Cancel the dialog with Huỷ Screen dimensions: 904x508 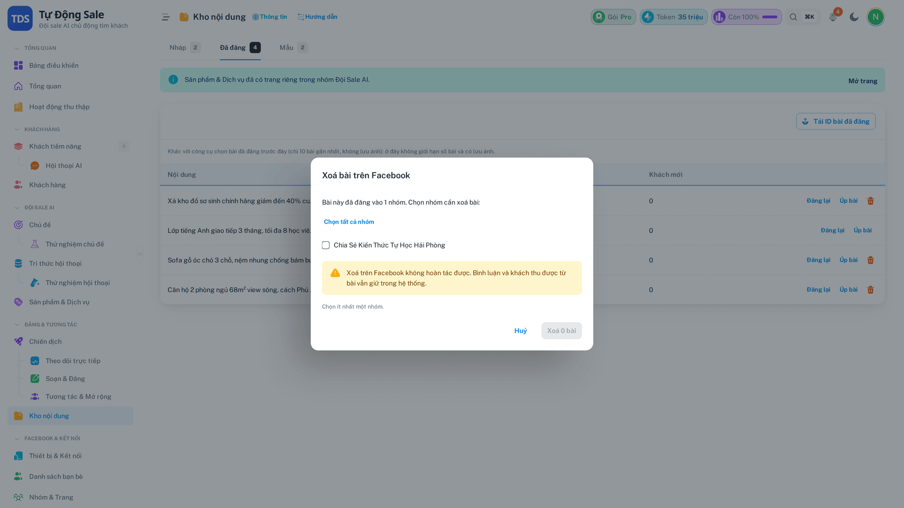[x=520, y=331]
